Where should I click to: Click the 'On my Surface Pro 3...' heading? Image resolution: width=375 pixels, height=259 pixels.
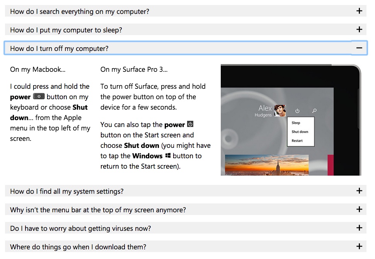pos(134,69)
